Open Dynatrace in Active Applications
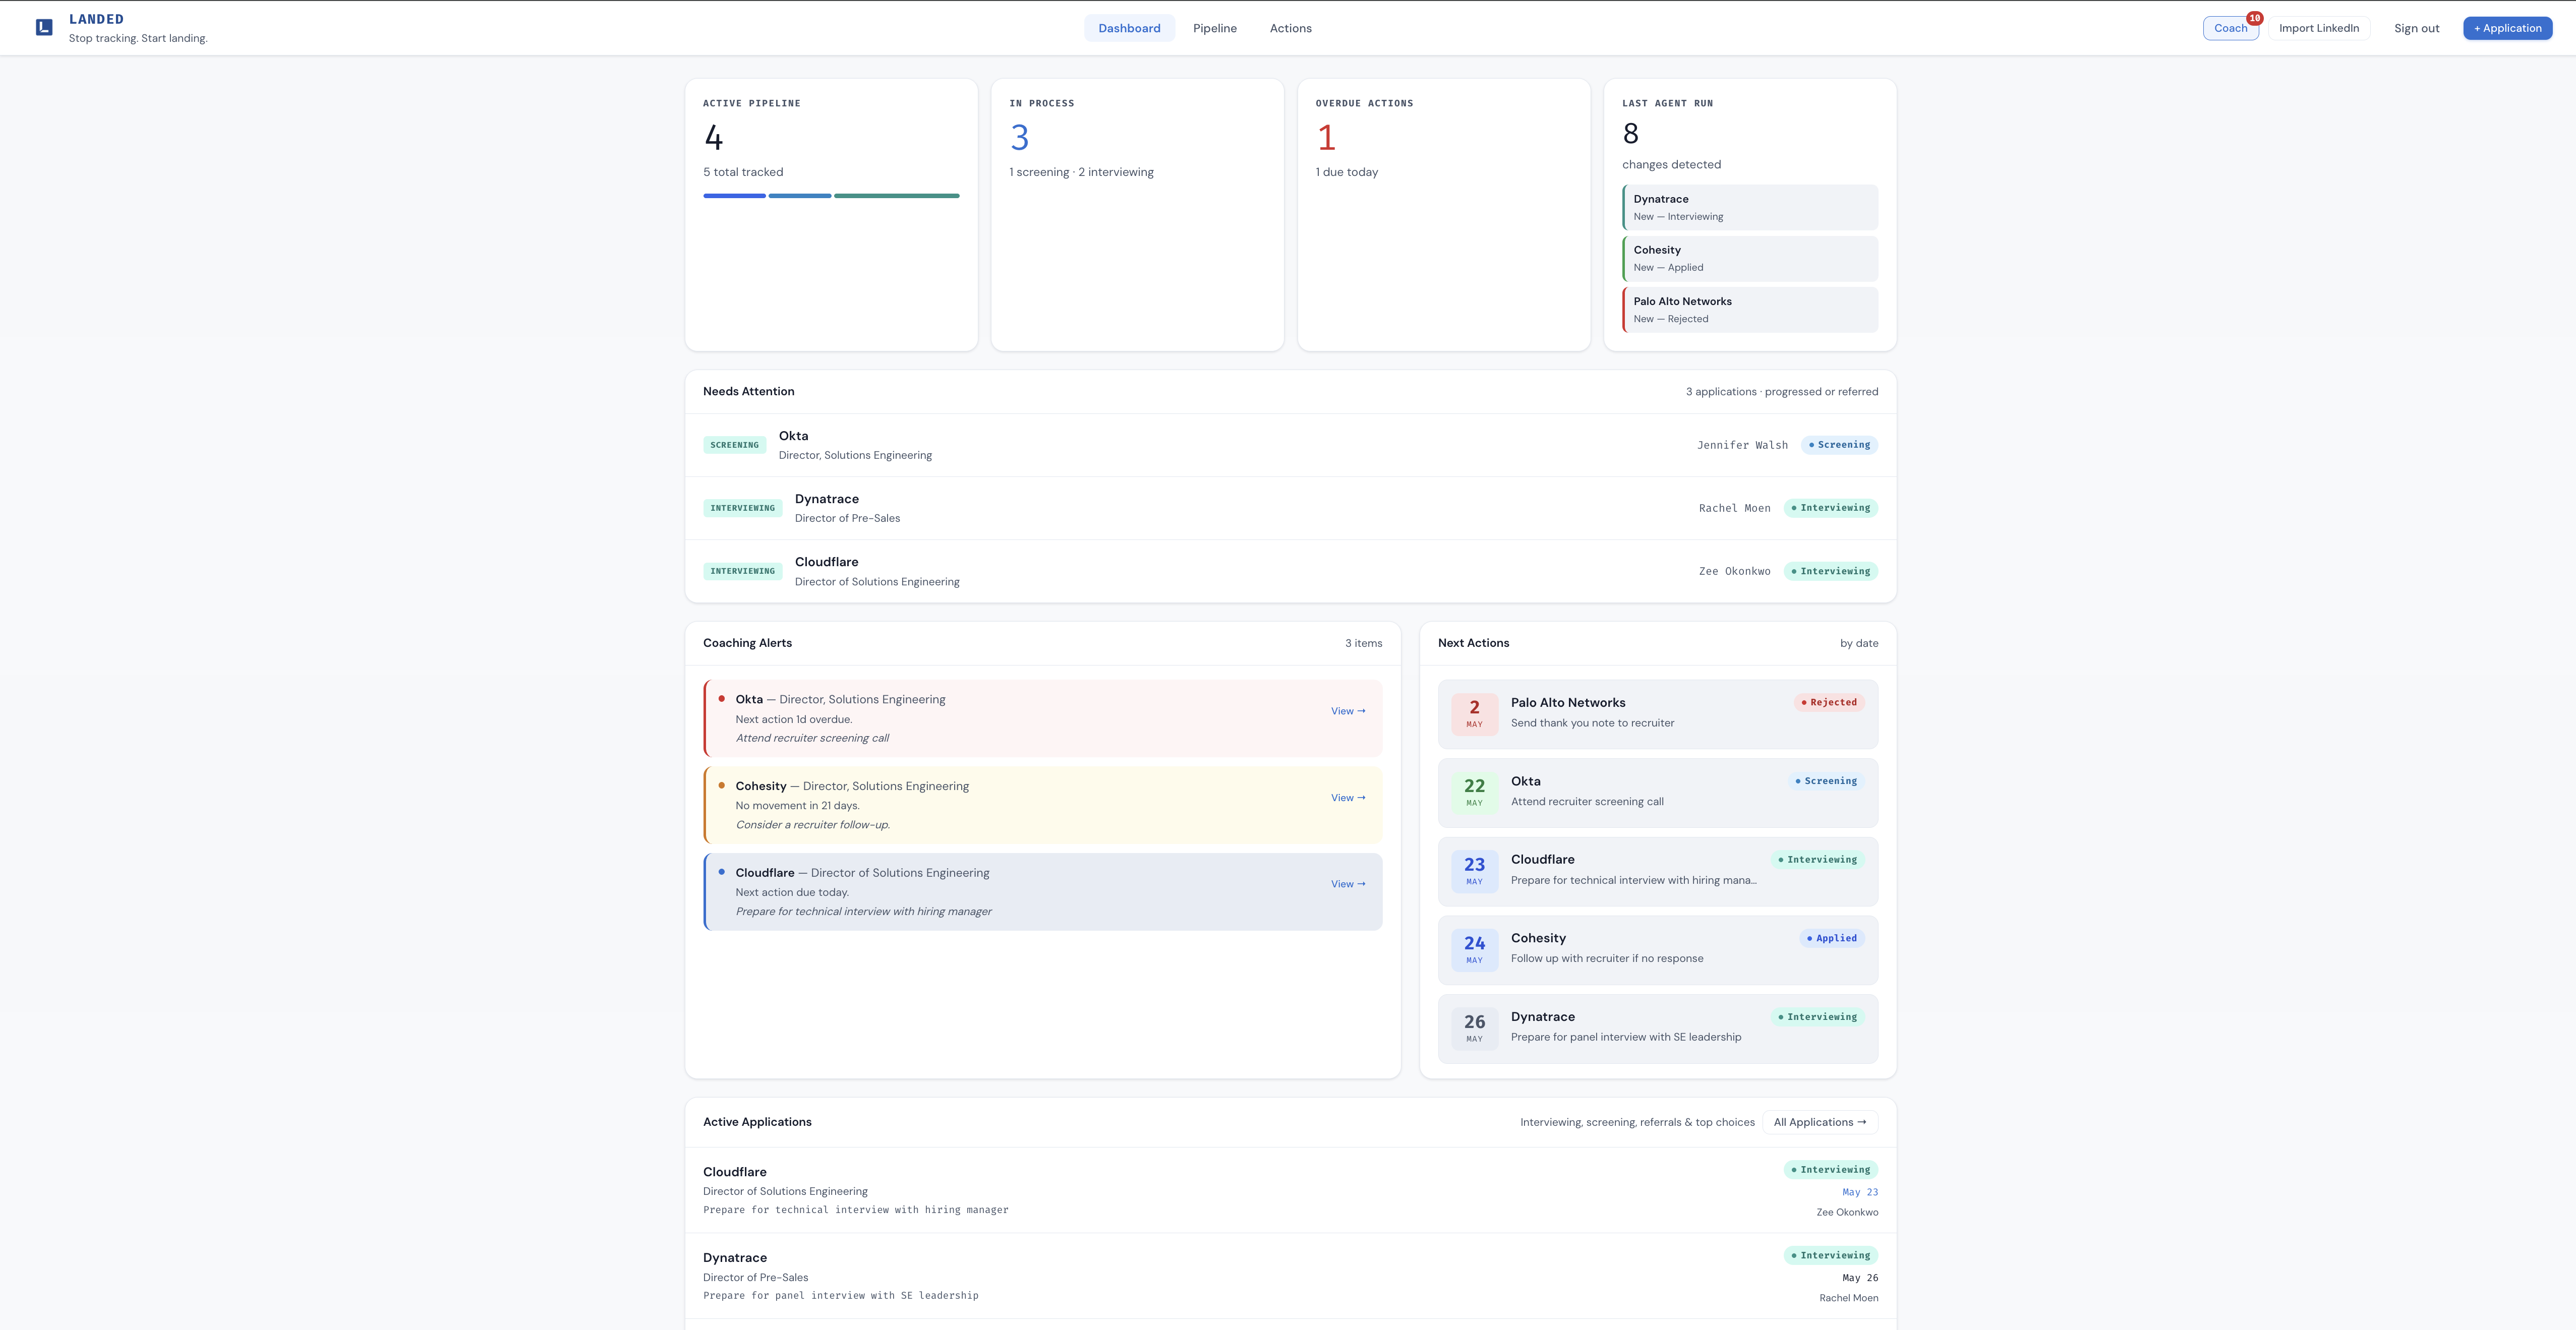The height and width of the screenshot is (1330, 2576). coord(1290,1276)
